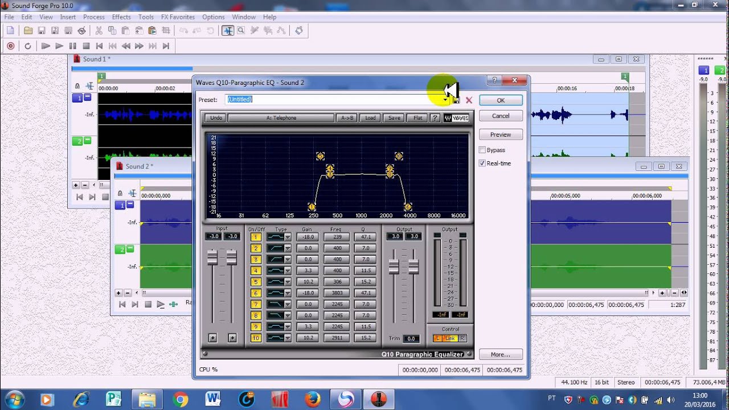
Task: Click the left Input fader handle
Action: (212, 257)
